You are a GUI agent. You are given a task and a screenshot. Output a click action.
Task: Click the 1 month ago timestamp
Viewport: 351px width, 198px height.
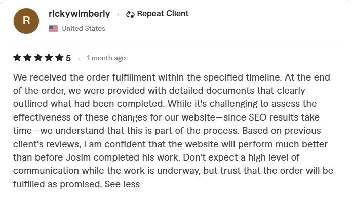pyautogui.click(x=106, y=58)
